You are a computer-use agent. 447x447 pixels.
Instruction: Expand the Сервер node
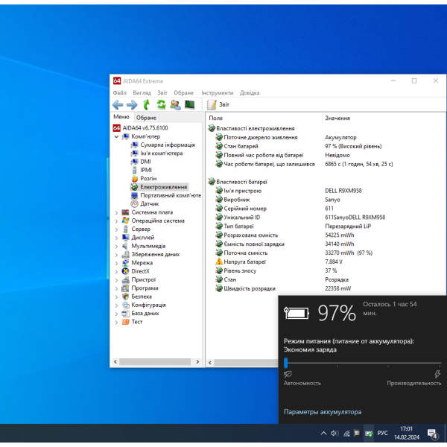click(116, 229)
